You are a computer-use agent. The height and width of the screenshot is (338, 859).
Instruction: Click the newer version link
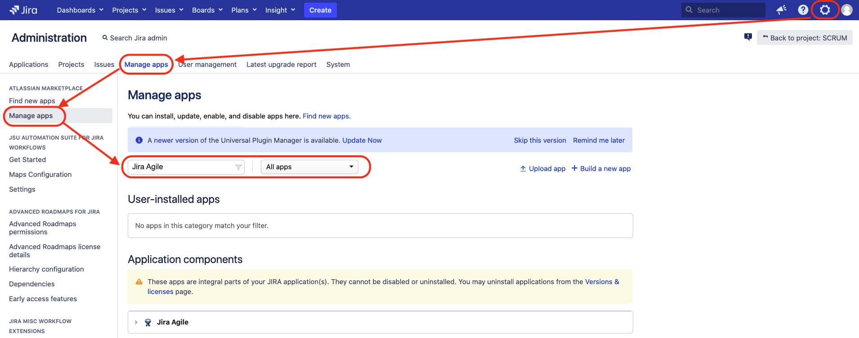tap(176, 140)
